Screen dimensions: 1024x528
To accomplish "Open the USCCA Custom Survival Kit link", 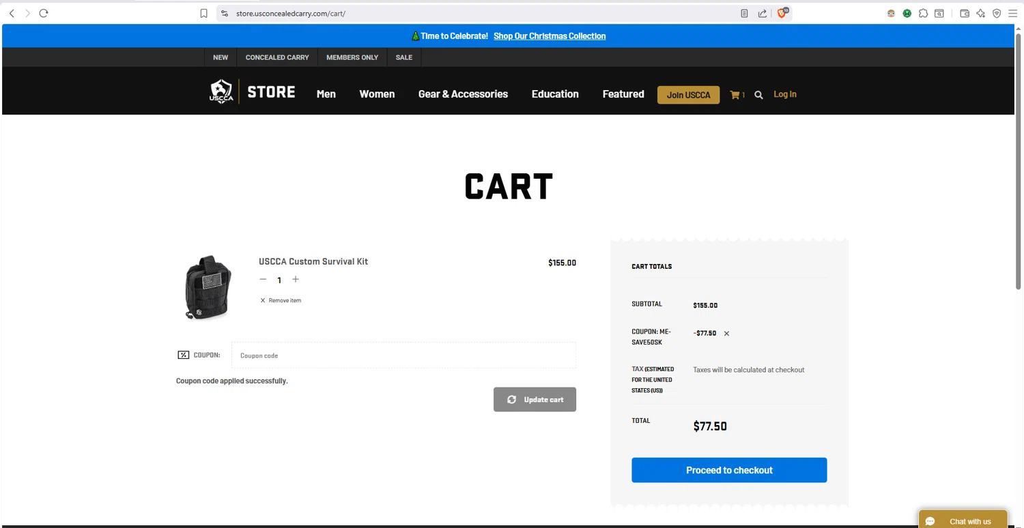I will [x=313, y=261].
